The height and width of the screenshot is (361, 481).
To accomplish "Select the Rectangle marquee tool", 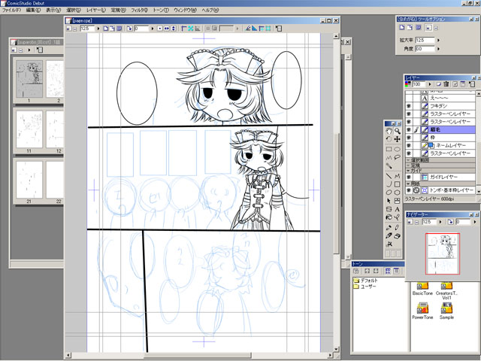I will click(389, 149).
